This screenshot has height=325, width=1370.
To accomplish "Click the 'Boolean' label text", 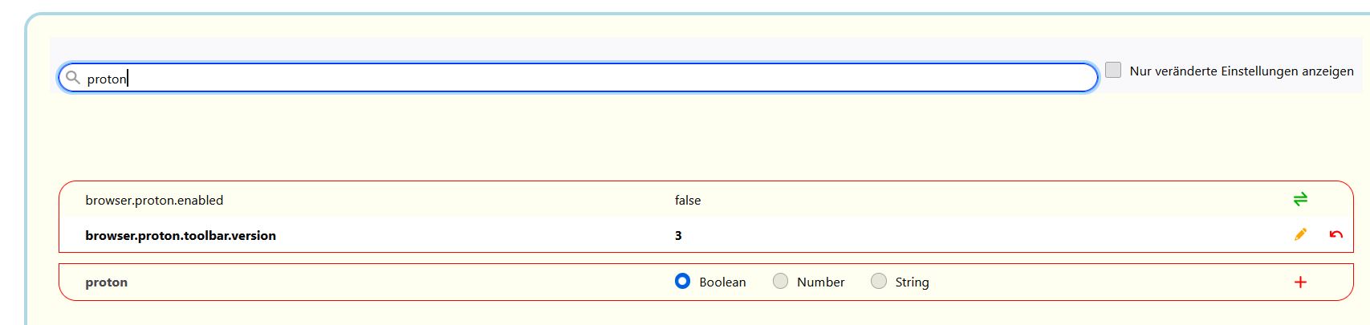I will coord(722,282).
